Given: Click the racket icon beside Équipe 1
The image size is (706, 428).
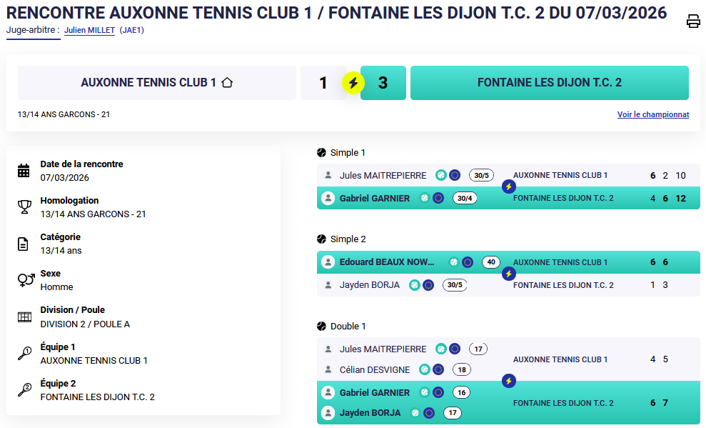Looking at the screenshot, I should [24, 354].
